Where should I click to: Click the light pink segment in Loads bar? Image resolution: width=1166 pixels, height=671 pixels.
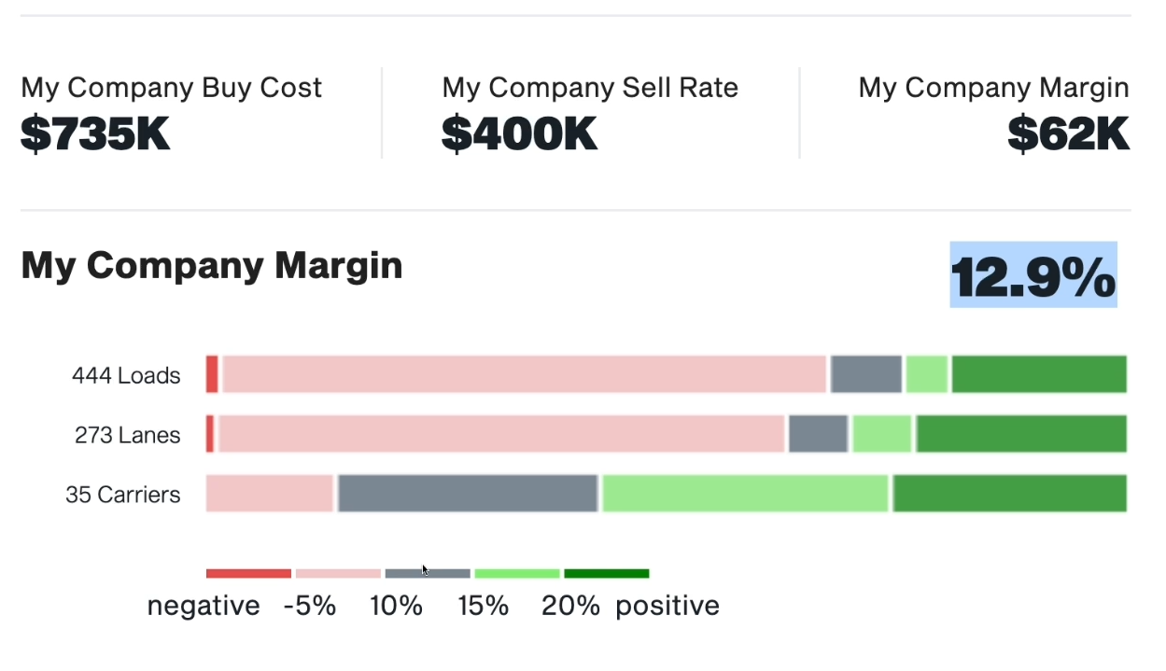click(525, 374)
